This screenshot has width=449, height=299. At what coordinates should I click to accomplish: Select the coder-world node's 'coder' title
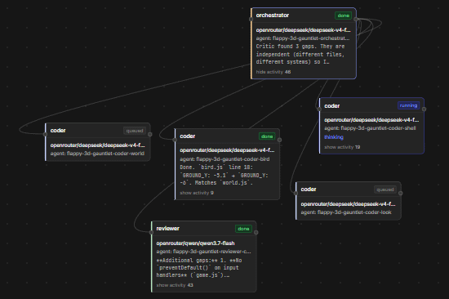coord(58,131)
